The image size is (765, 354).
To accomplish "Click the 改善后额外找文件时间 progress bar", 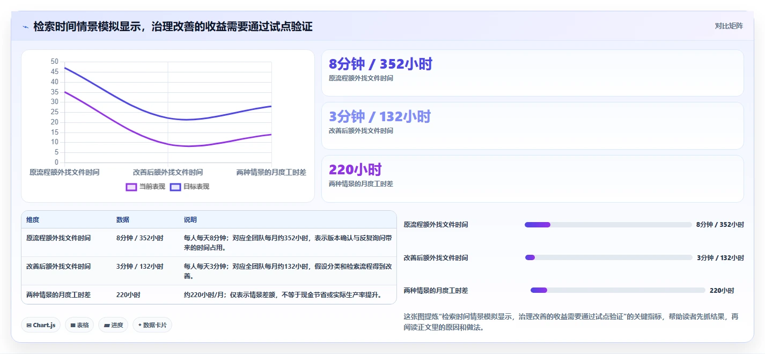I will click(609, 257).
